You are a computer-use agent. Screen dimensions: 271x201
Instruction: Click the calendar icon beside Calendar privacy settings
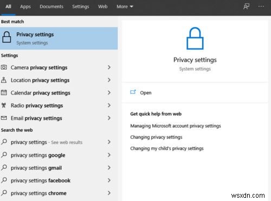click(4, 92)
